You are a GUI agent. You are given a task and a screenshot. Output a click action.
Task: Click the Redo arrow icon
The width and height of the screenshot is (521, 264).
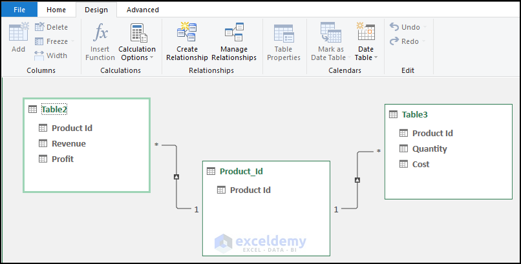pos(394,41)
